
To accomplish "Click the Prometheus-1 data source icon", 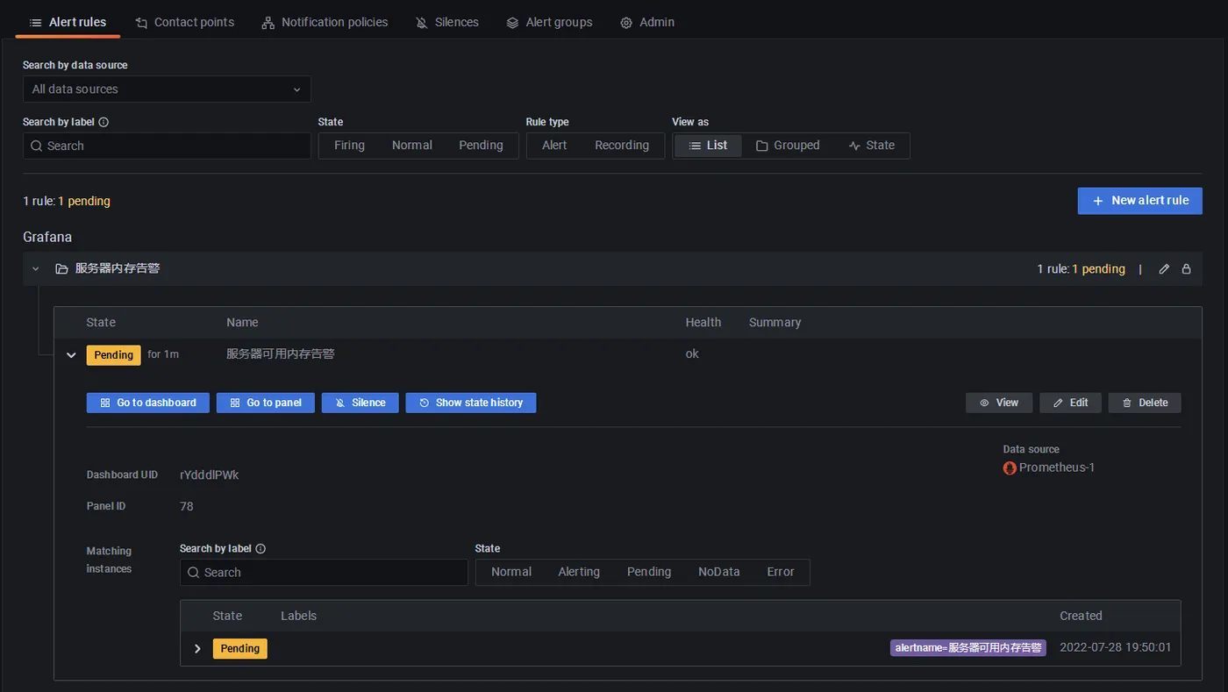I will click(x=1010, y=468).
